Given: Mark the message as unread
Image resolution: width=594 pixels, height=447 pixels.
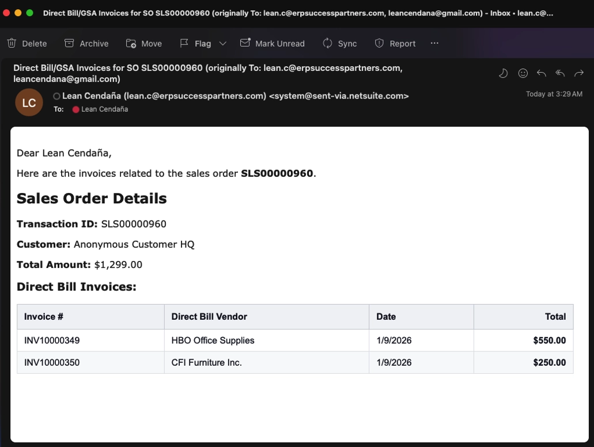Looking at the screenshot, I should pyautogui.click(x=272, y=43).
